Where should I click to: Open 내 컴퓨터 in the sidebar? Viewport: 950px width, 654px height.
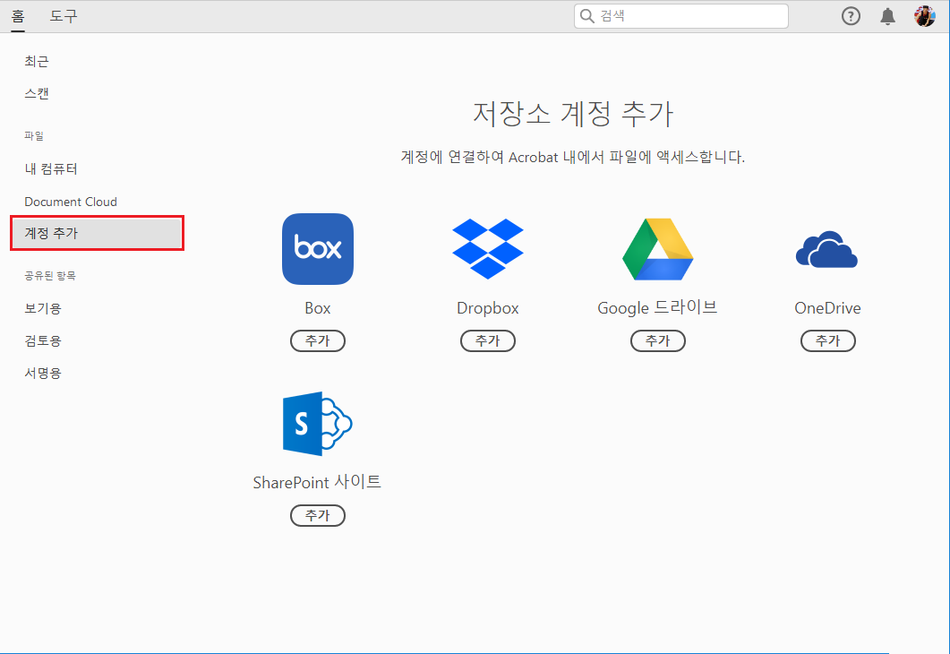[x=51, y=169]
